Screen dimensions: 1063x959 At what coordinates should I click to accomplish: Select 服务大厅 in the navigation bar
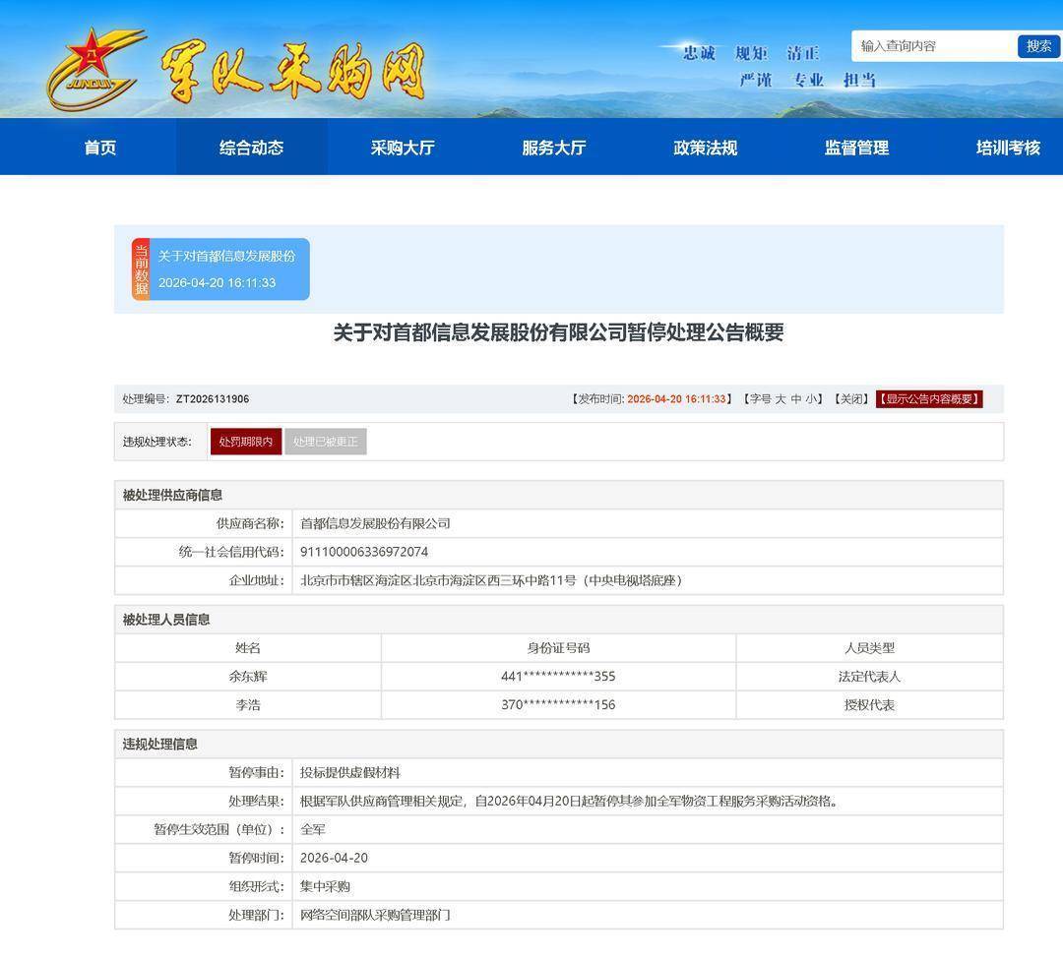pyautogui.click(x=553, y=148)
